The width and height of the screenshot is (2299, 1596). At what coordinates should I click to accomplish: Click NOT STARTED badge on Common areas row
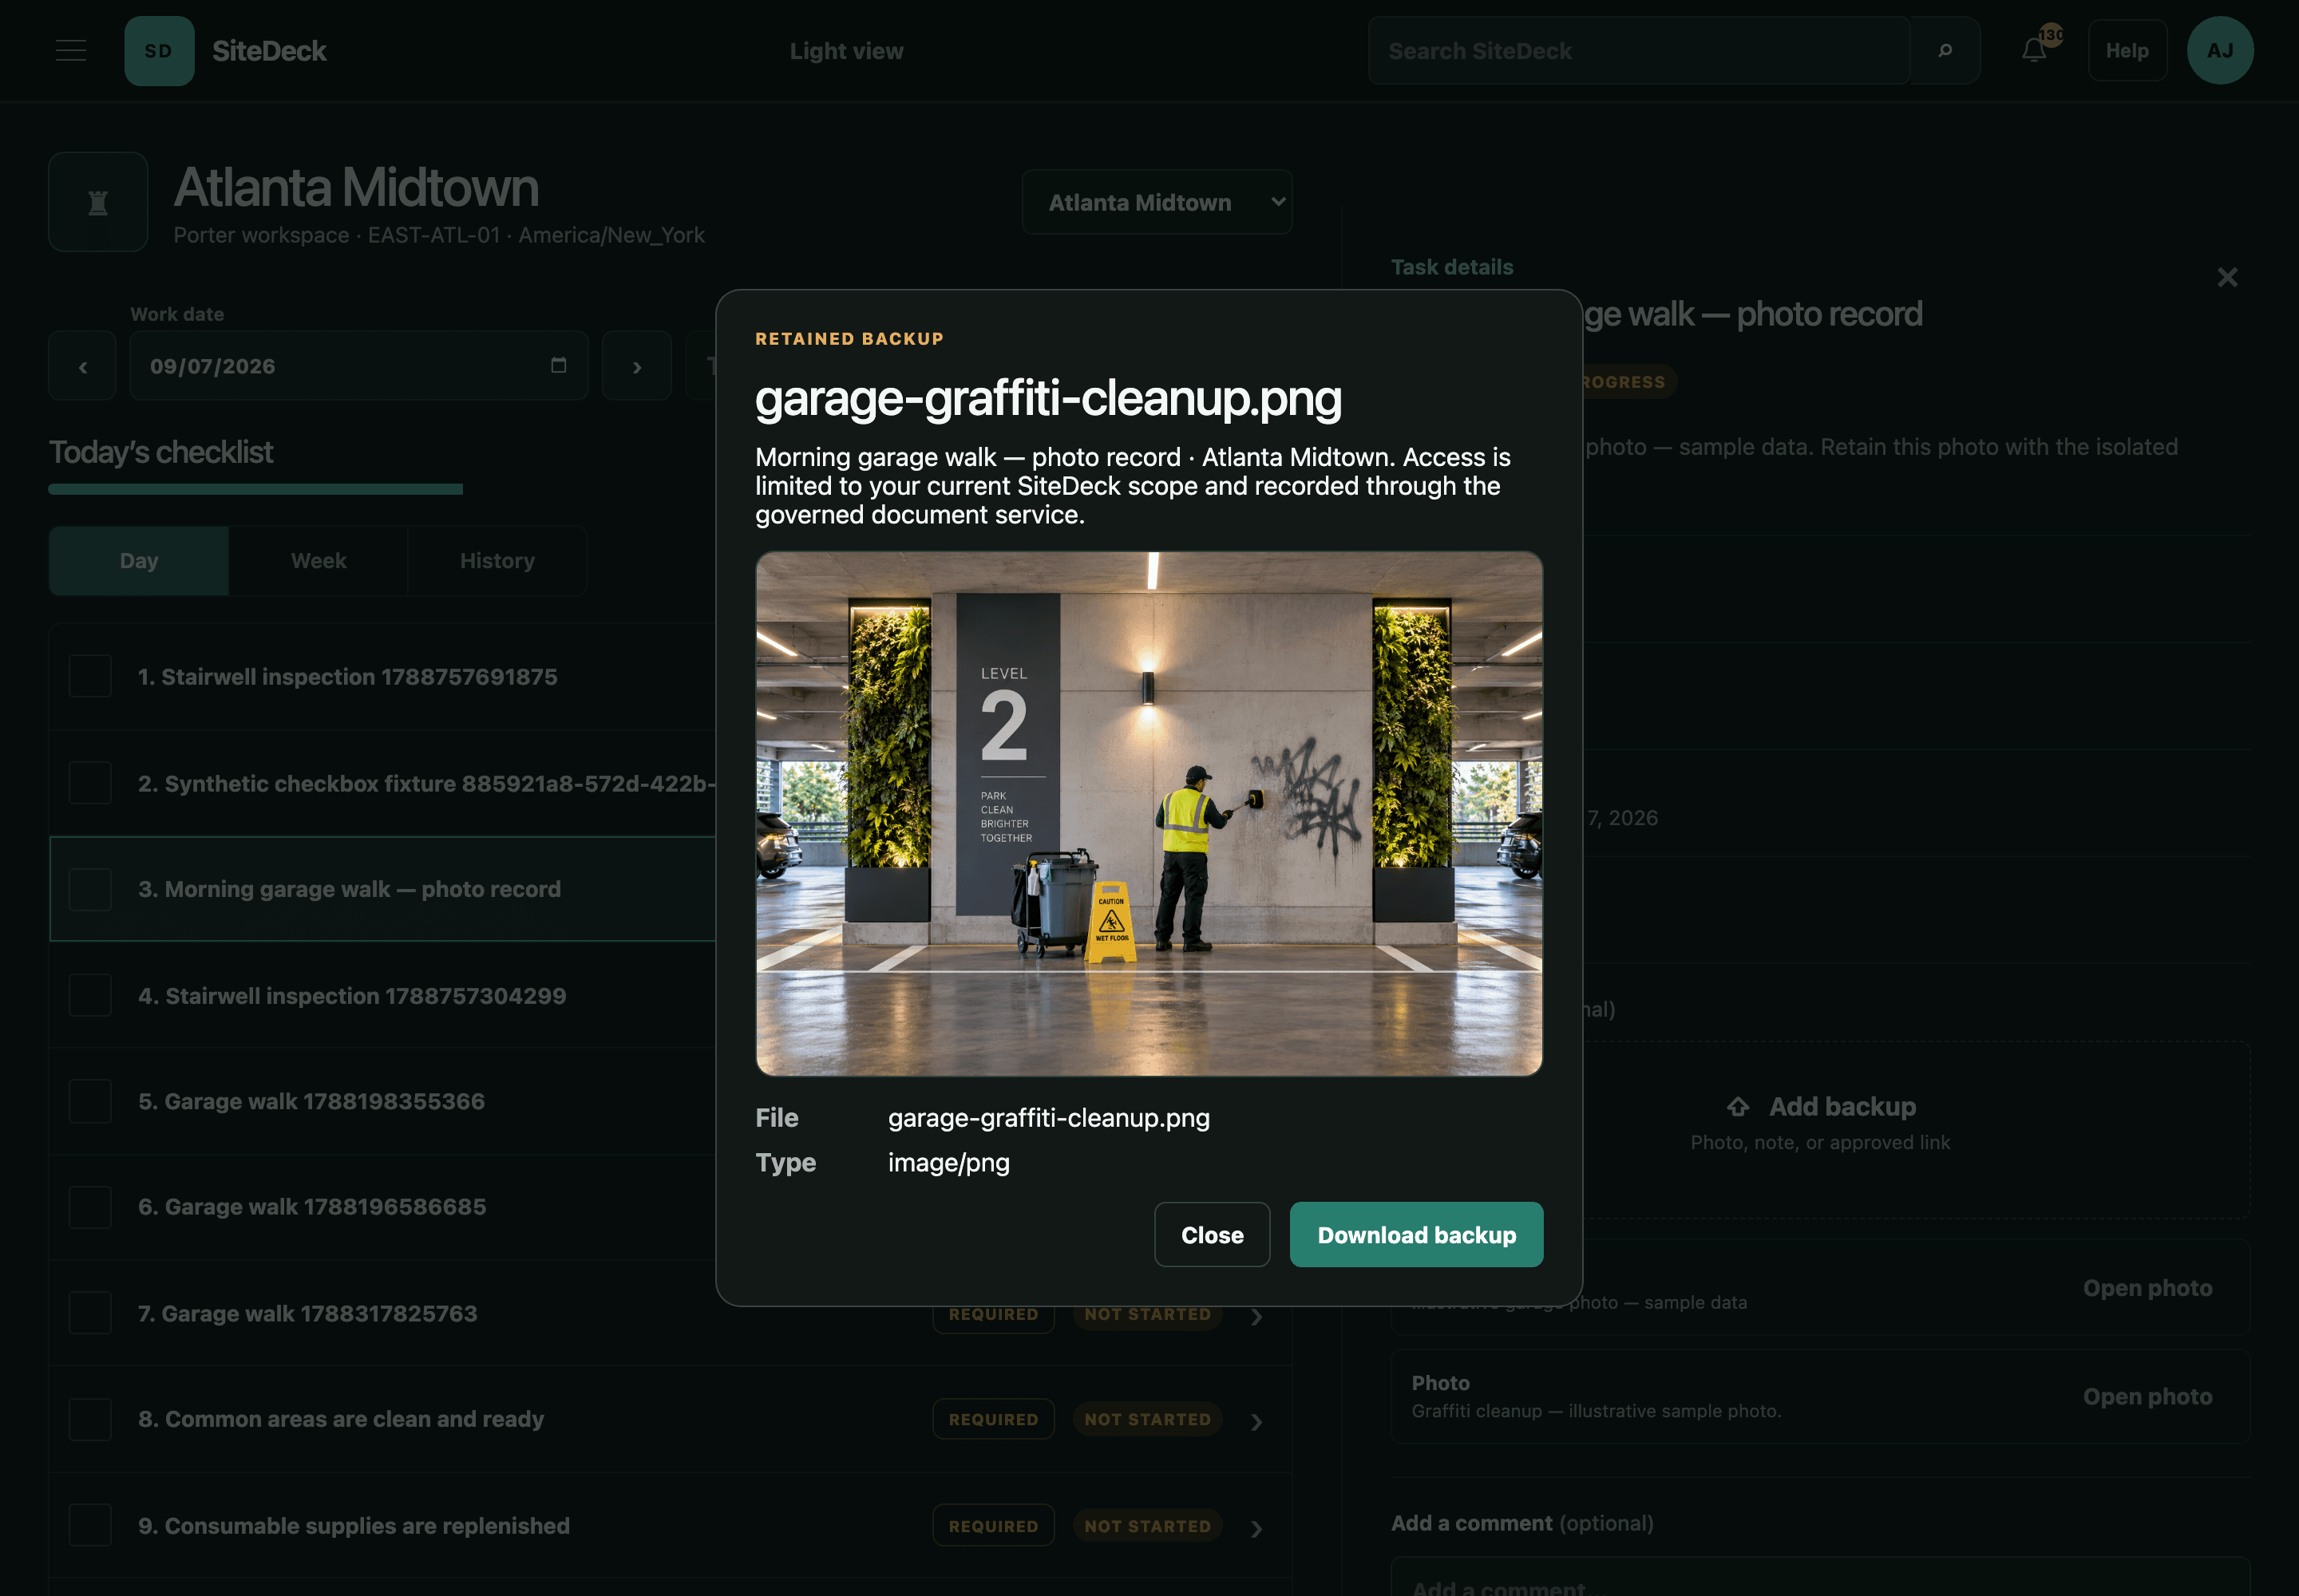(x=1147, y=1419)
